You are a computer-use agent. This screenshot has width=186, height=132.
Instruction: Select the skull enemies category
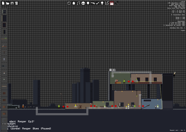83,3
